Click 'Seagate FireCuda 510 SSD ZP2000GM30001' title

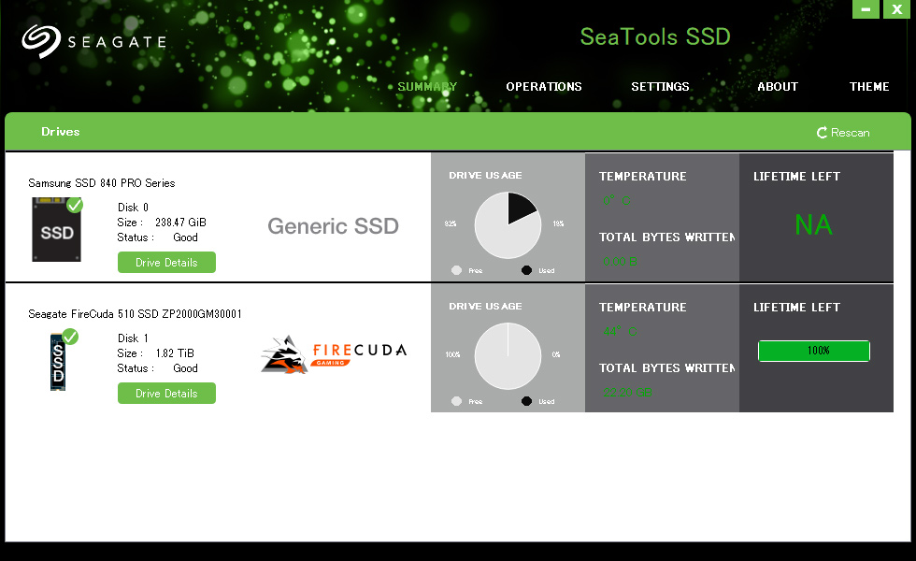click(x=135, y=314)
